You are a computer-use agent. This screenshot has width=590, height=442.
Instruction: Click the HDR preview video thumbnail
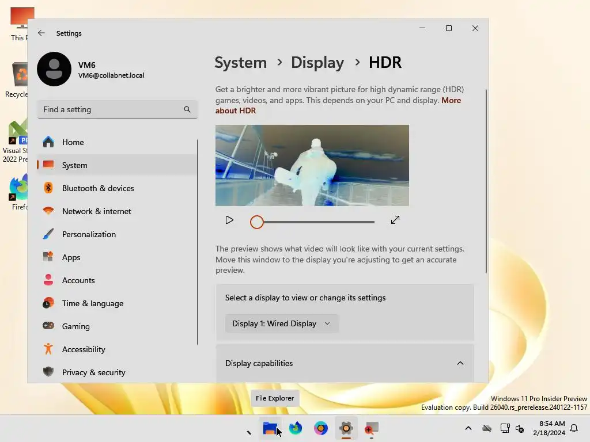pyautogui.click(x=312, y=165)
